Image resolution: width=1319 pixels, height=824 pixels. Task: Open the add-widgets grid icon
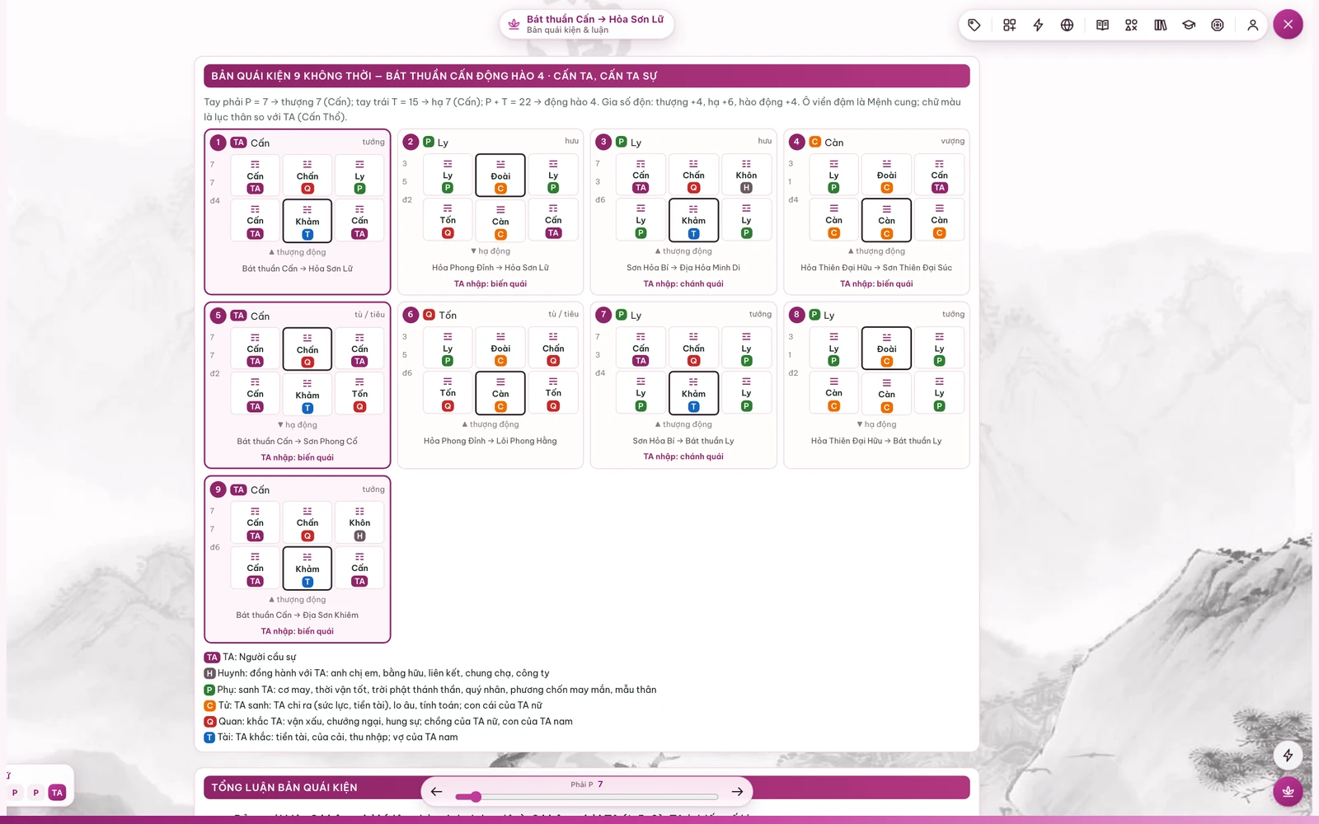pyautogui.click(x=1009, y=25)
